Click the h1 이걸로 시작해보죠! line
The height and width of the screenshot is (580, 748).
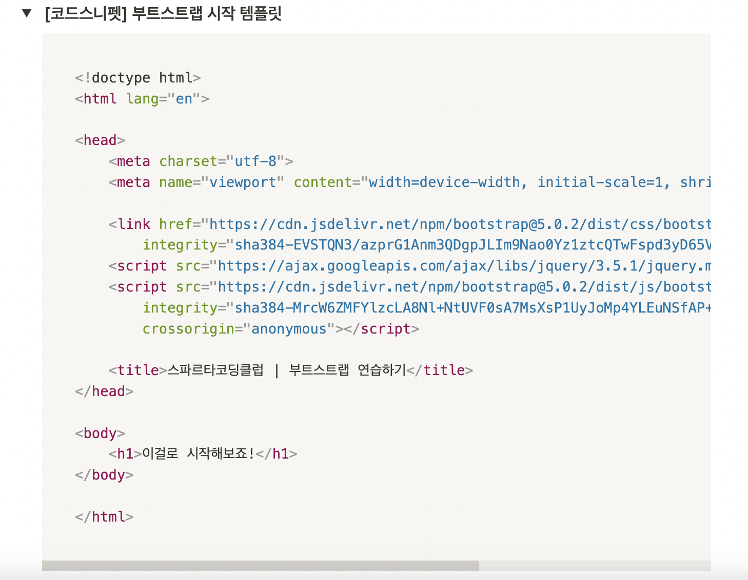[203, 454]
